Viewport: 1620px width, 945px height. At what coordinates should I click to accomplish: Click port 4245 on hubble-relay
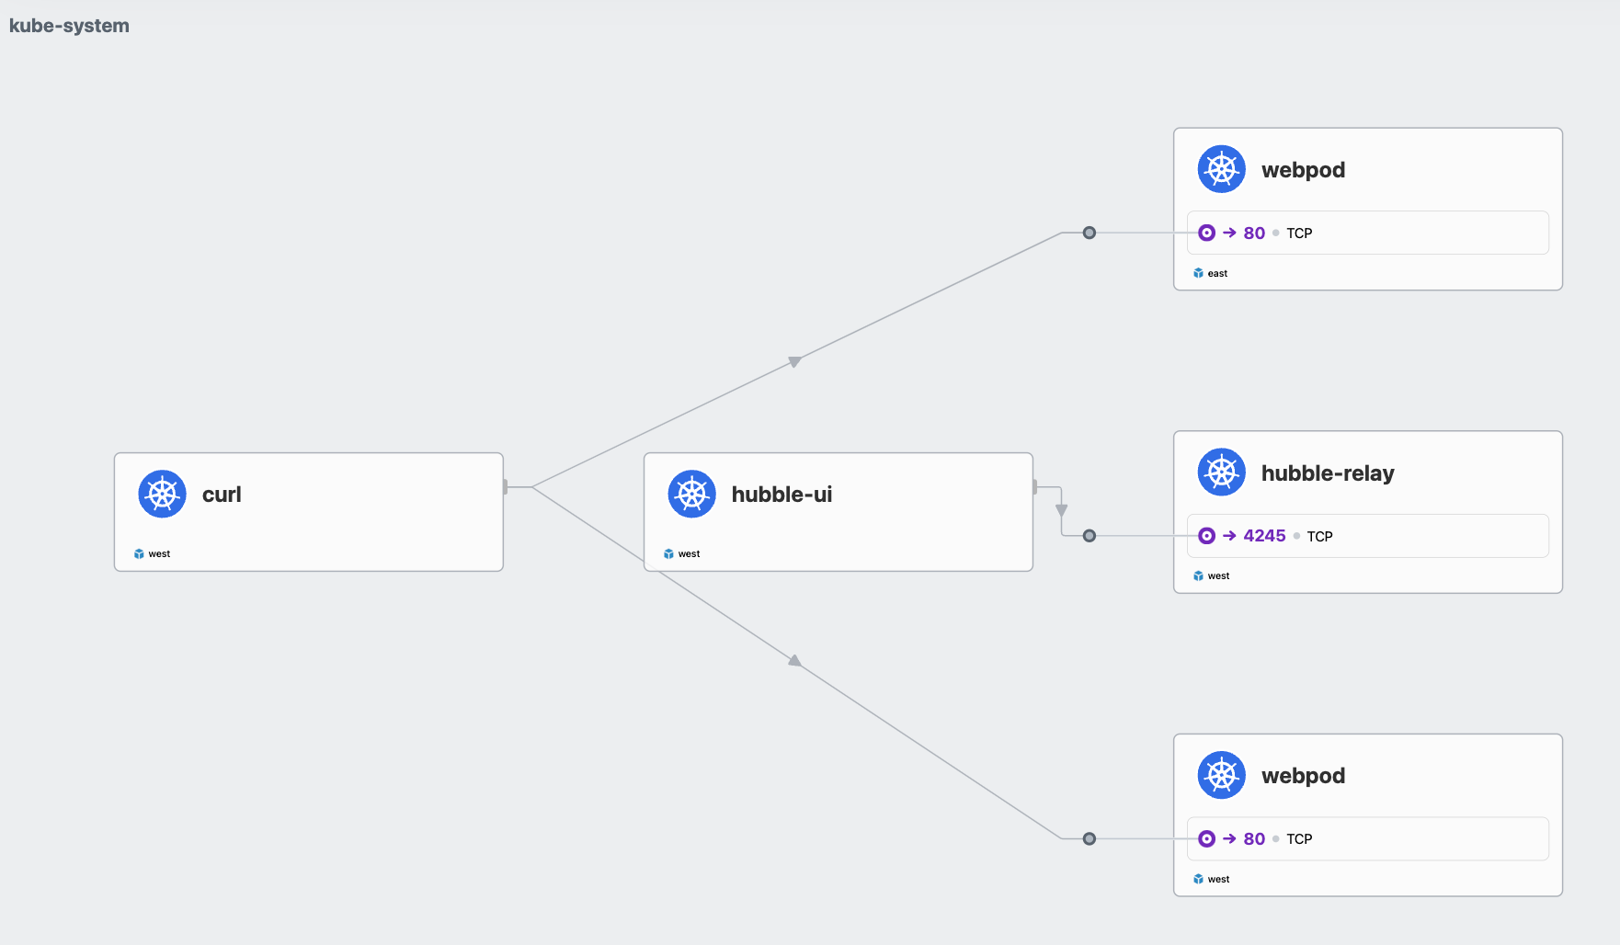[1264, 536]
